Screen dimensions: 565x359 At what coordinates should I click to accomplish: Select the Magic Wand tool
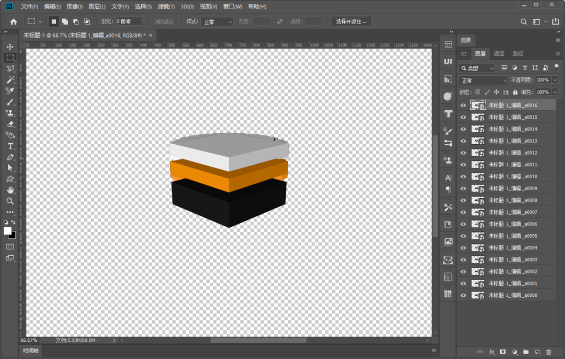point(10,80)
